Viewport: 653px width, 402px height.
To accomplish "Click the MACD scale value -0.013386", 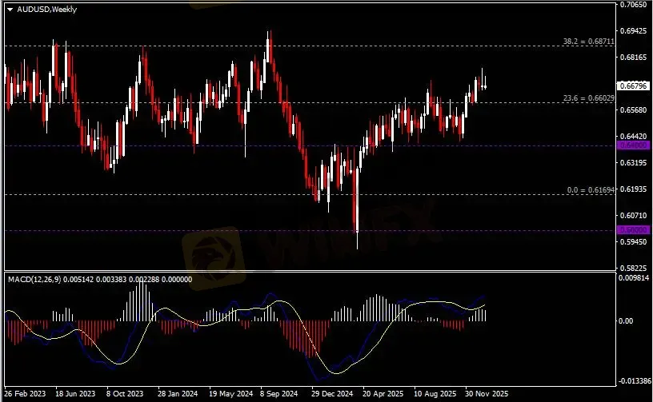I will [x=632, y=381].
